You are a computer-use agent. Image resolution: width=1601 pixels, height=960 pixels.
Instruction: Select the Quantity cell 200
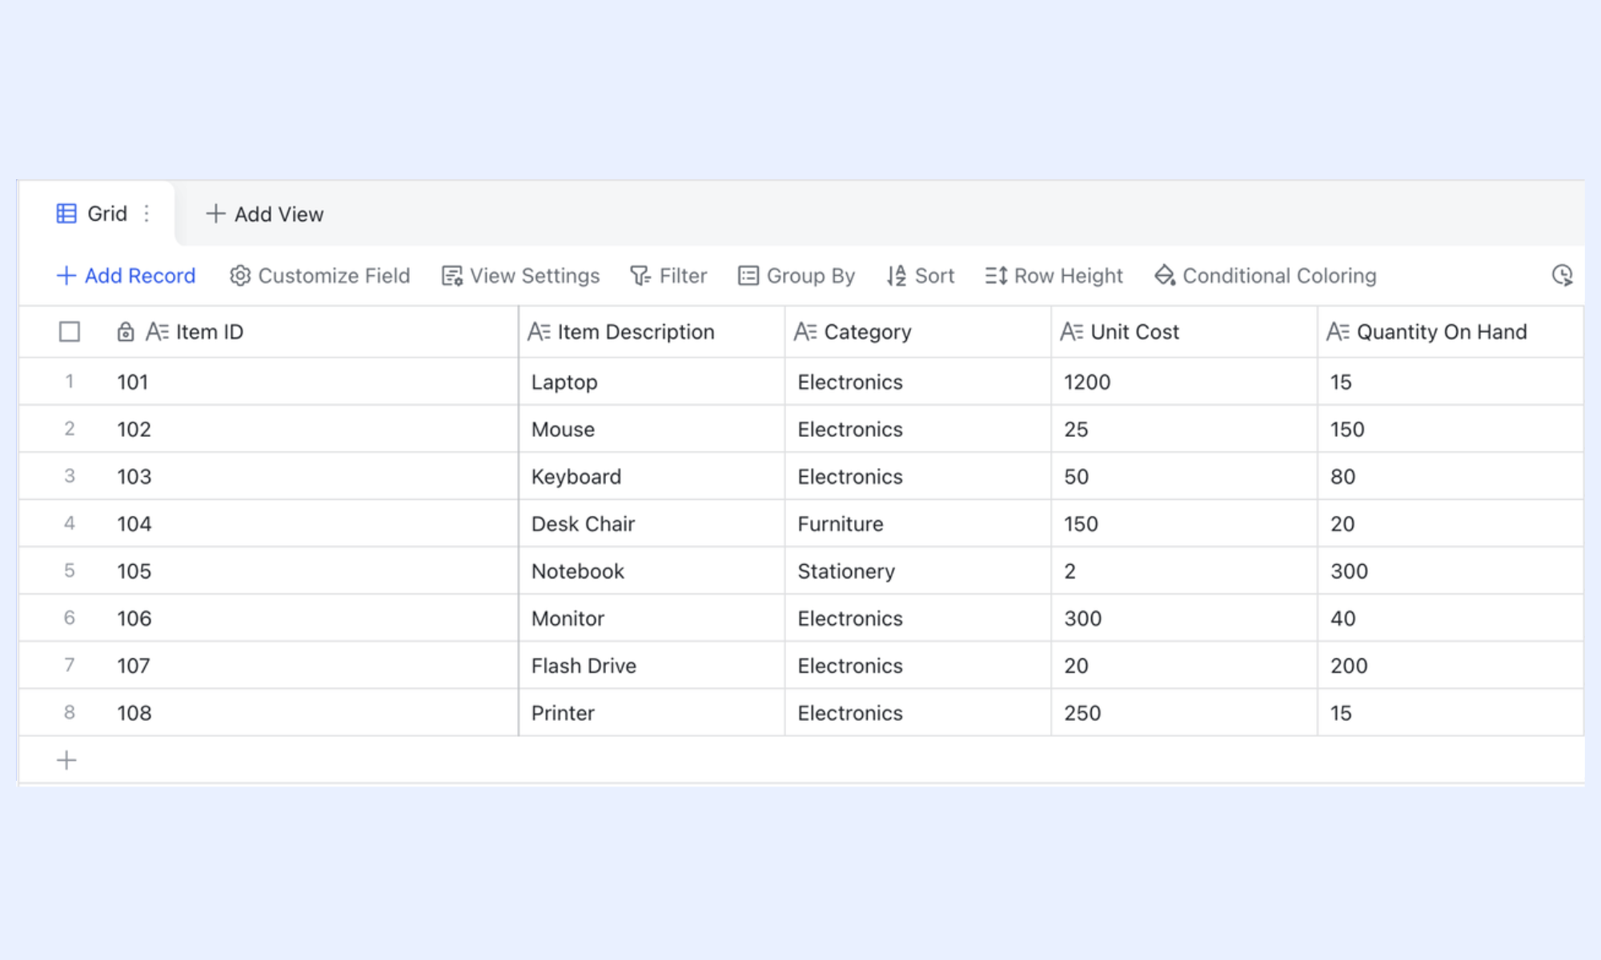[x=1451, y=665]
